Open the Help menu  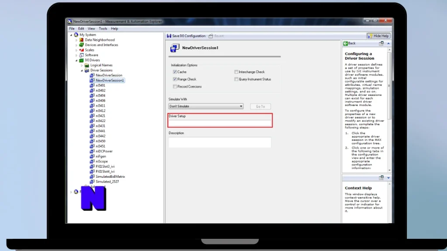(114, 28)
